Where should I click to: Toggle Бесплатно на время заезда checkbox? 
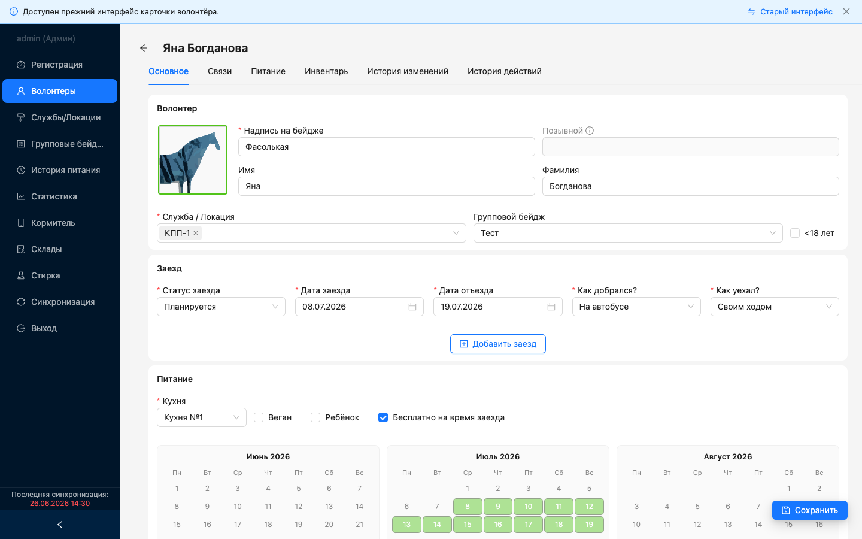[x=383, y=417]
